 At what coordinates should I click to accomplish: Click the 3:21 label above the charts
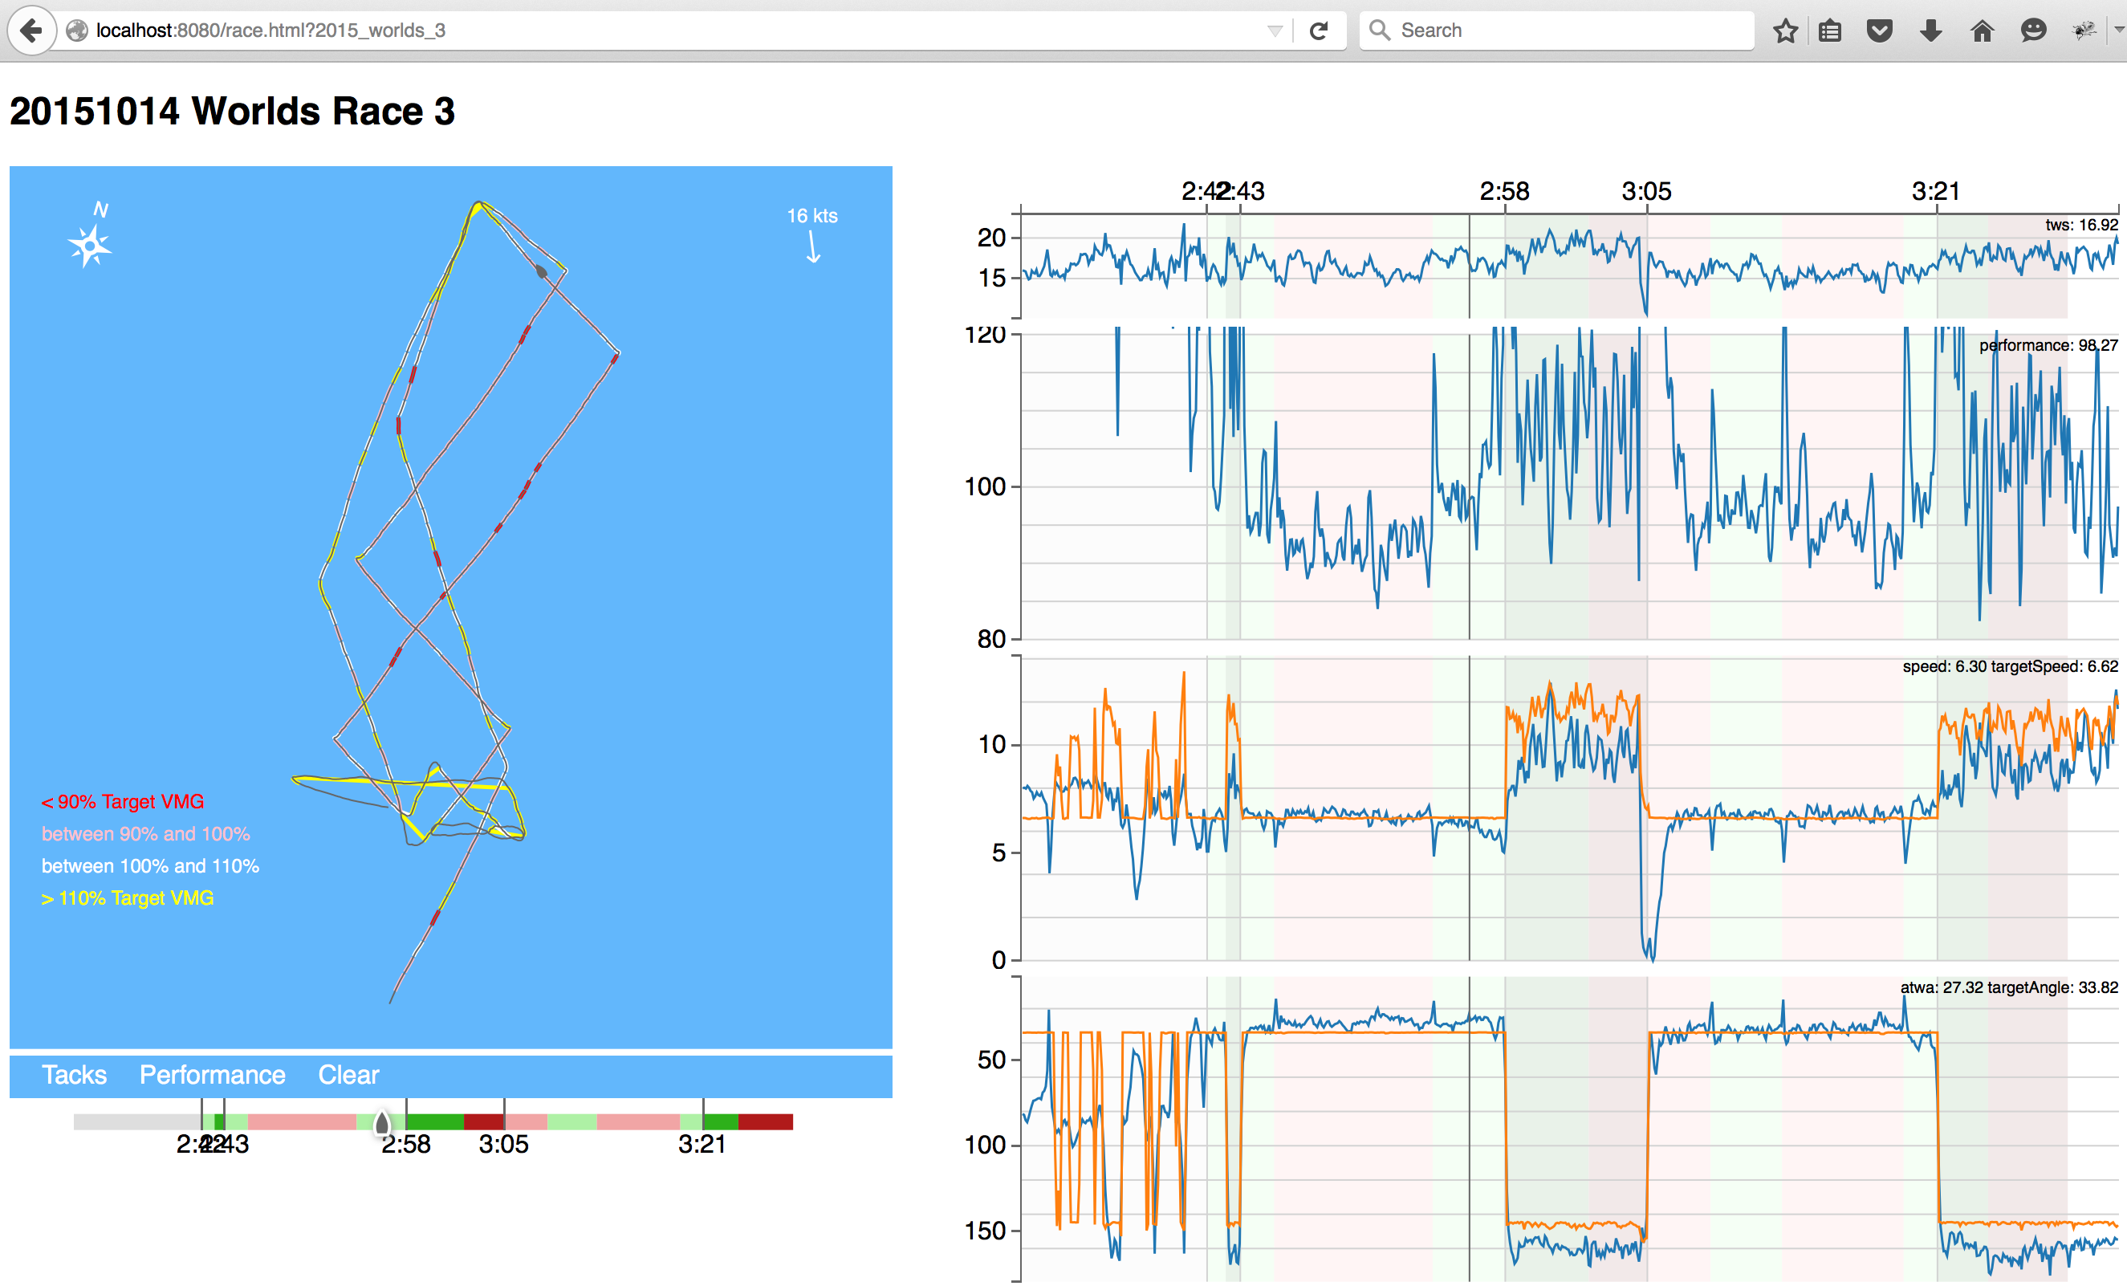coord(1934,191)
